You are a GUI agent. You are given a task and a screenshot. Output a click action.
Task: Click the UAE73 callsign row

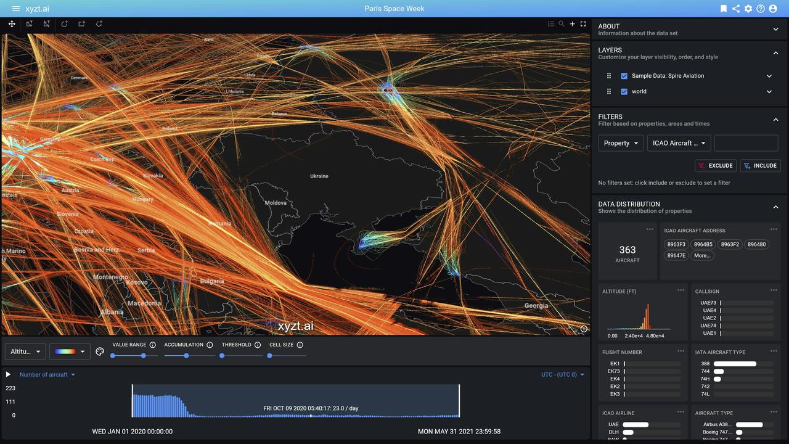(737, 303)
